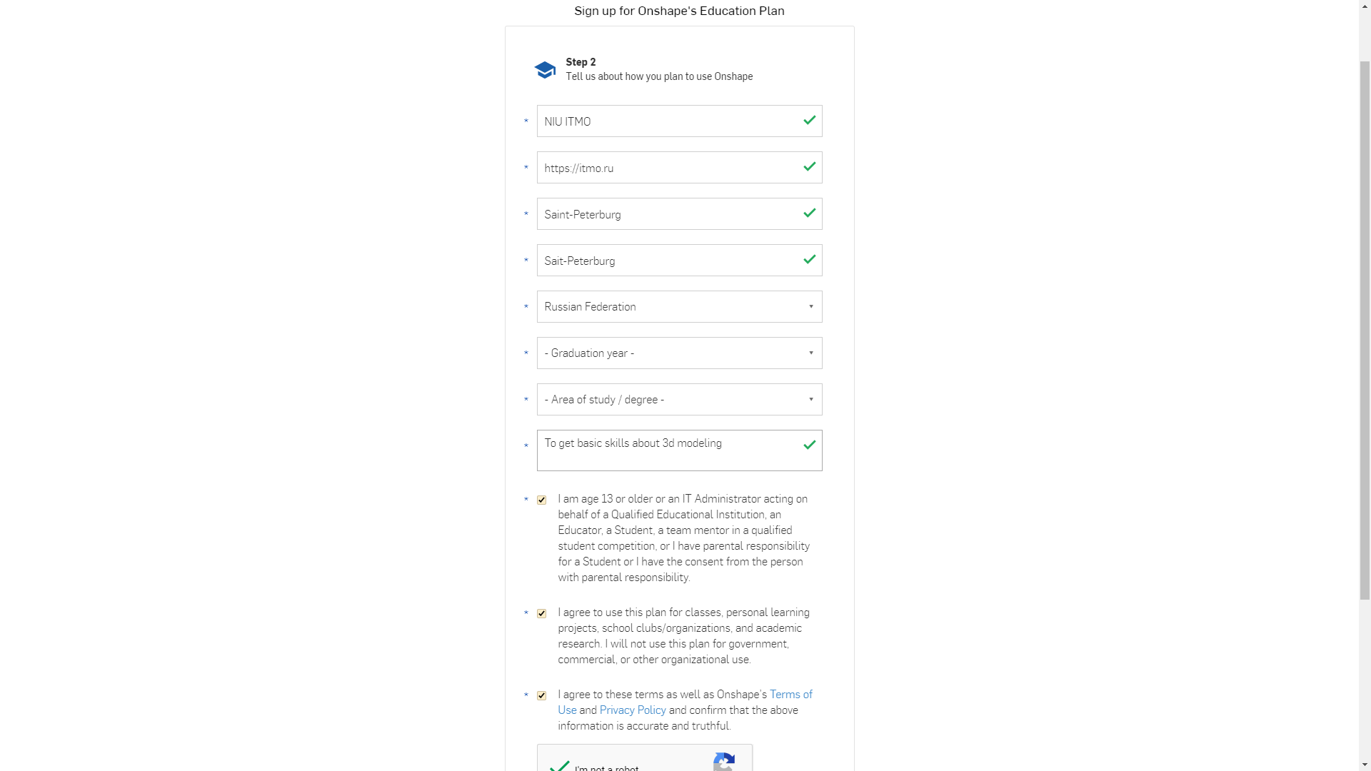Click the green checkmark in Saint-Peterburg field
This screenshot has width=1371, height=771.
(x=809, y=213)
